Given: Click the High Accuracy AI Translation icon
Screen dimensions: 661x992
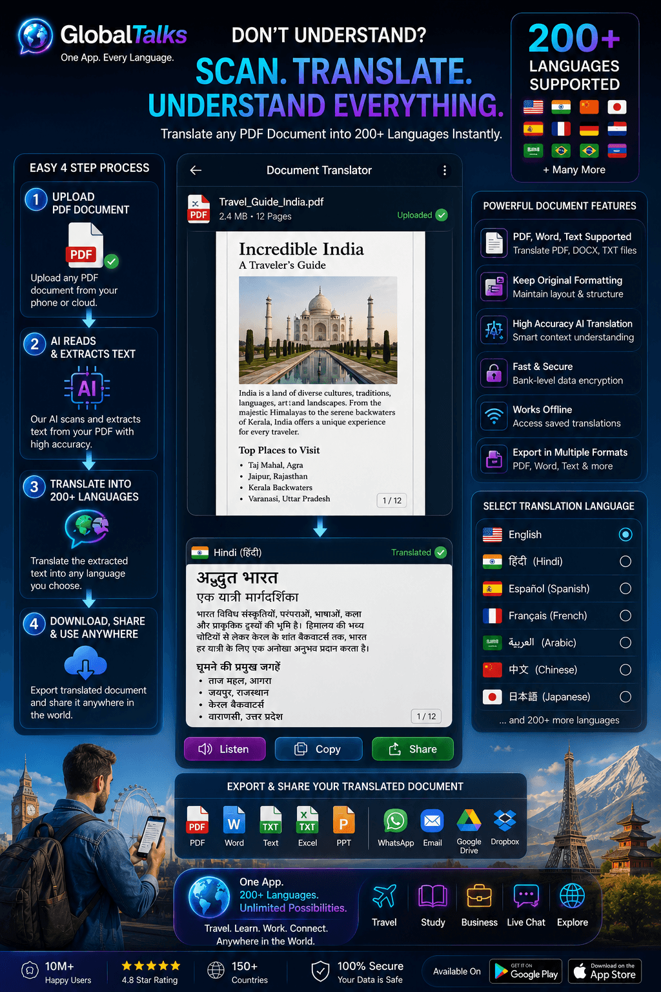Looking at the screenshot, I should [494, 330].
